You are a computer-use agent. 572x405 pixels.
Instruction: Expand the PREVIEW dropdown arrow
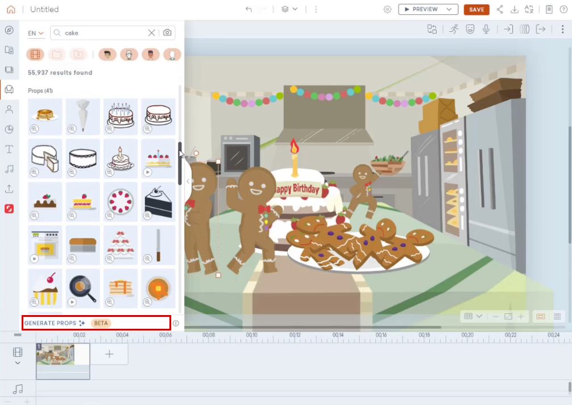tap(449, 9)
